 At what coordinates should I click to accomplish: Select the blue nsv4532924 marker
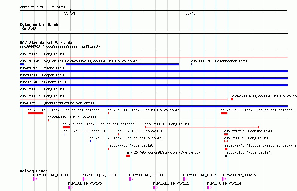click(x=90, y=141)
